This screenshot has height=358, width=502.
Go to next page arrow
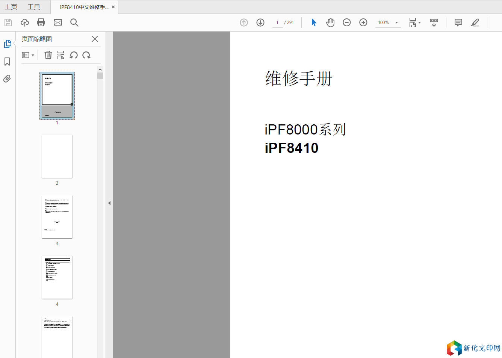tap(260, 23)
